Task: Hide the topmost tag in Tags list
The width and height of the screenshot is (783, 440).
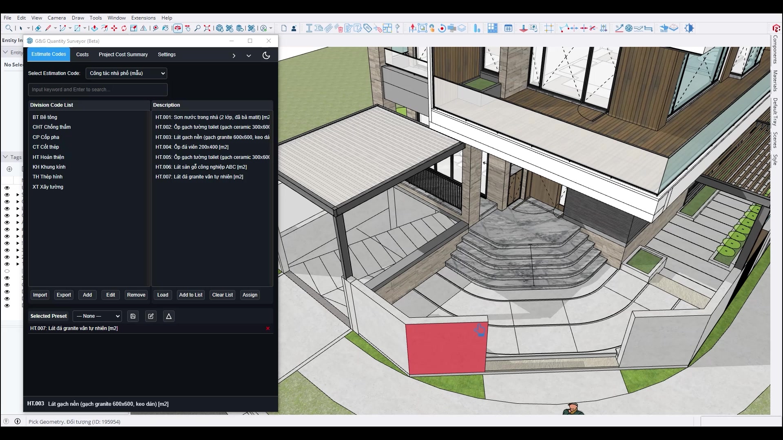Action: coord(7,188)
